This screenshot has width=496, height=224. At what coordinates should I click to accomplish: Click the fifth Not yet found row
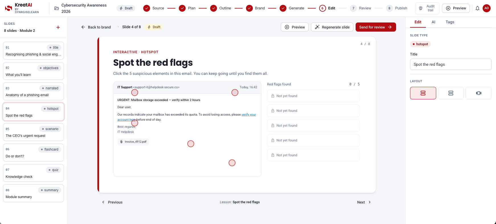(313, 155)
